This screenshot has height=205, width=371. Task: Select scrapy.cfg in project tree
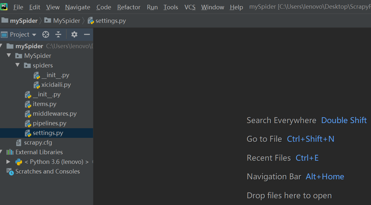point(38,143)
